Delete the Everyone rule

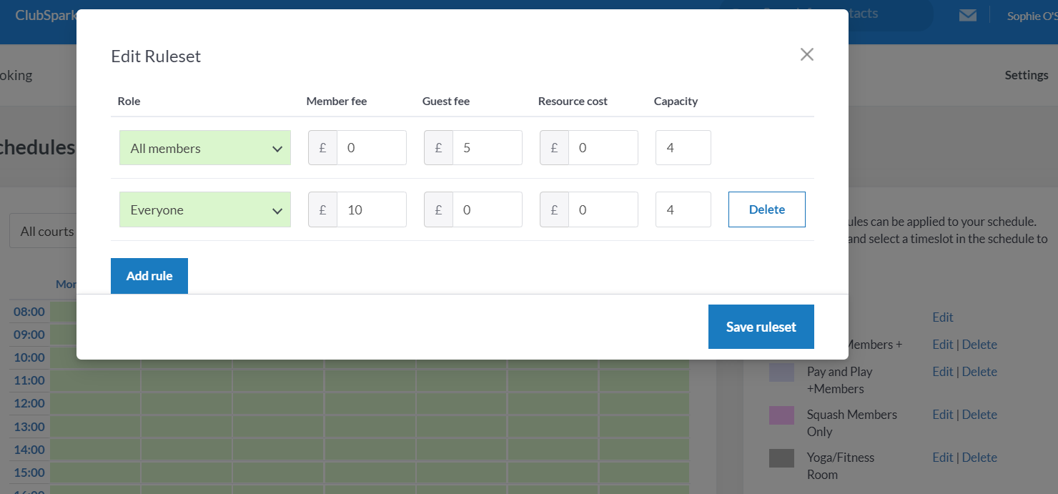click(x=766, y=209)
